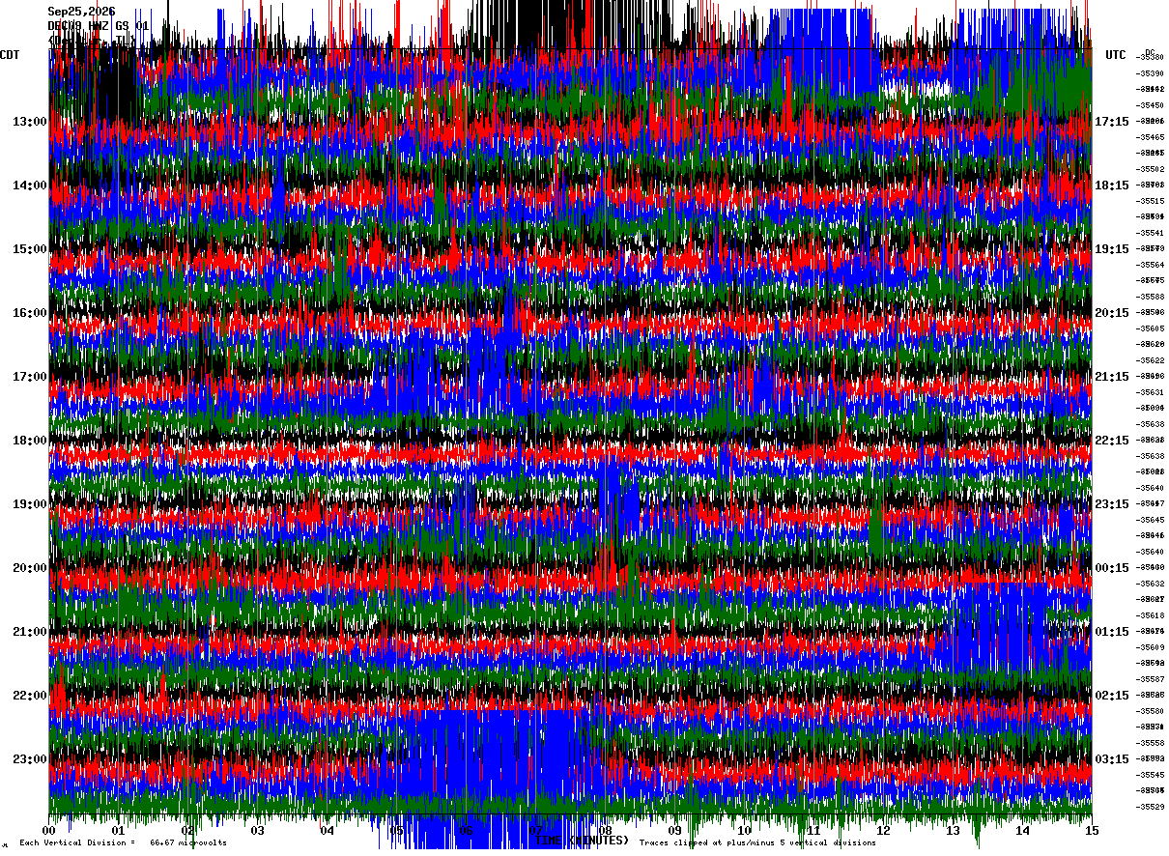Click the TIME (MINUTES) axis title

tap(582, 841)
